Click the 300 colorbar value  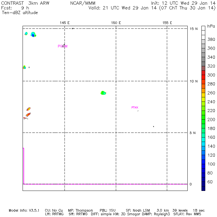click(211, 75)
